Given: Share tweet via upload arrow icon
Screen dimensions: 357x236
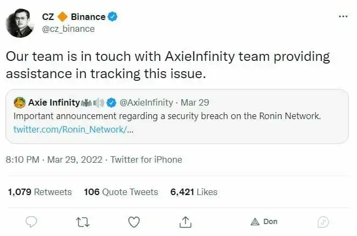Looking at the screenshot, I should tap(185, 221).
